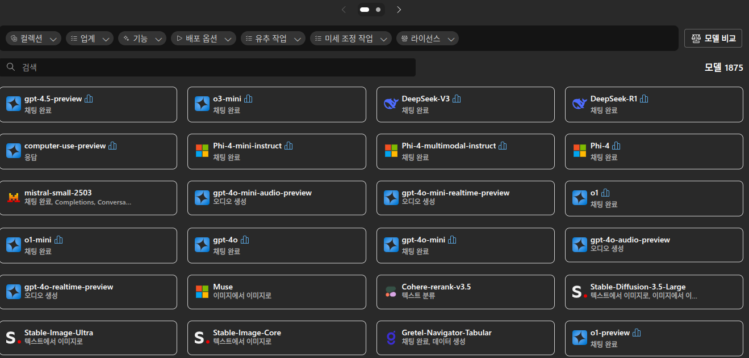Click the benchmark icon beside Phi-4-mini-instruct

click(x=288, y=146)
